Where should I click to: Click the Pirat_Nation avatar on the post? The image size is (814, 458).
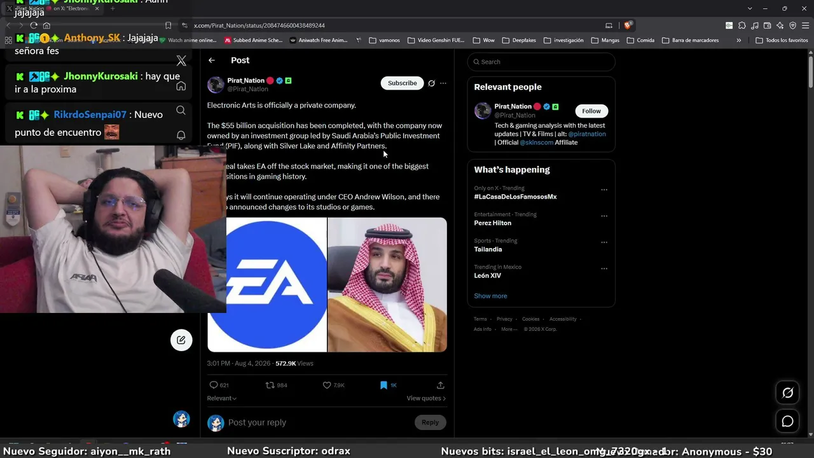tap(216, 85)
